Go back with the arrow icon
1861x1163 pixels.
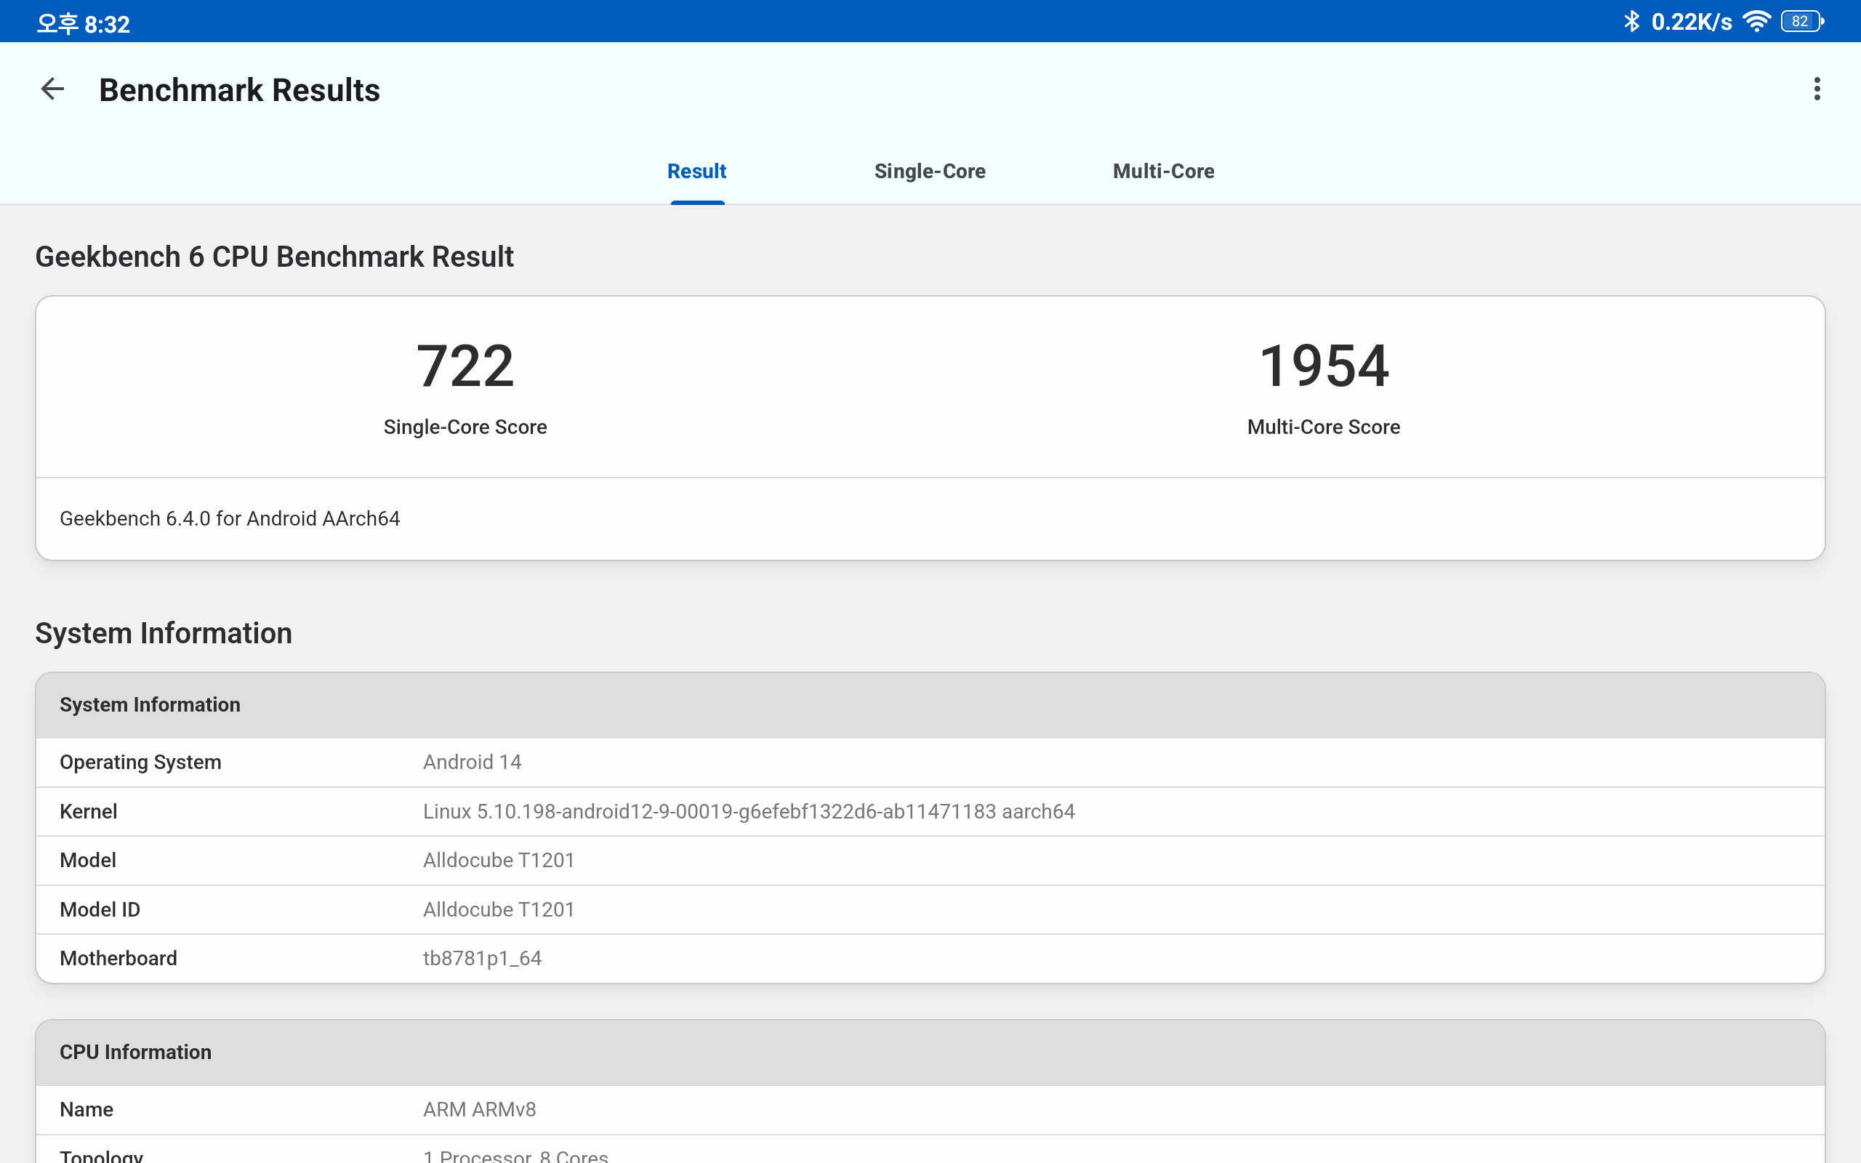52,89
